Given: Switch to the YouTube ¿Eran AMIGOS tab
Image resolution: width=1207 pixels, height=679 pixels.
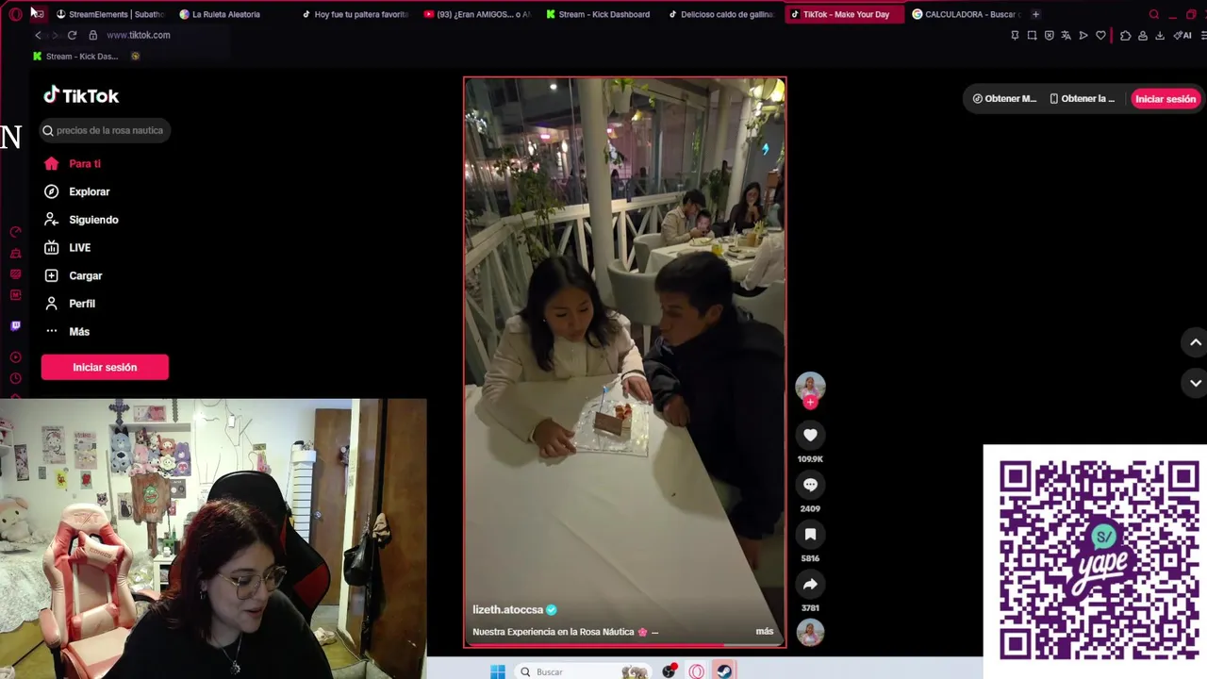Looking at the screenshot, I should 478,14.
